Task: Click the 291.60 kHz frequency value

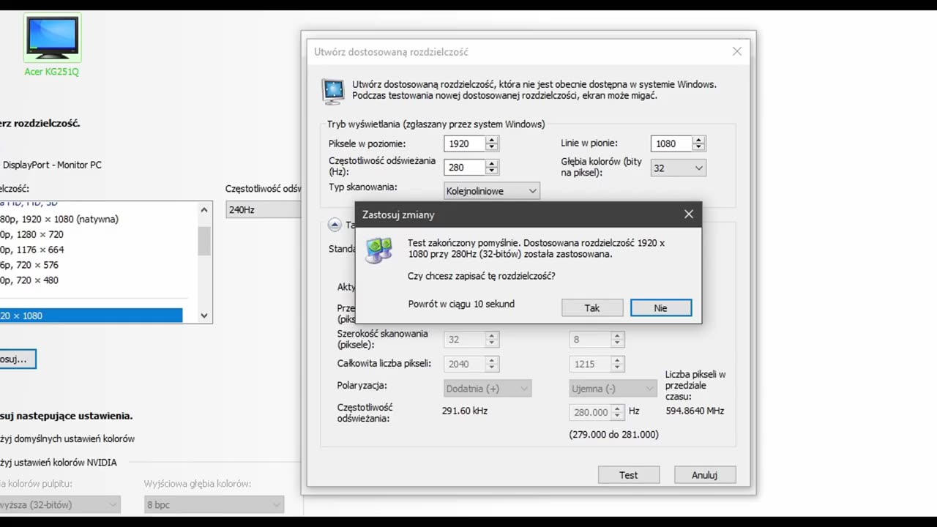Action: click(465, 411)
